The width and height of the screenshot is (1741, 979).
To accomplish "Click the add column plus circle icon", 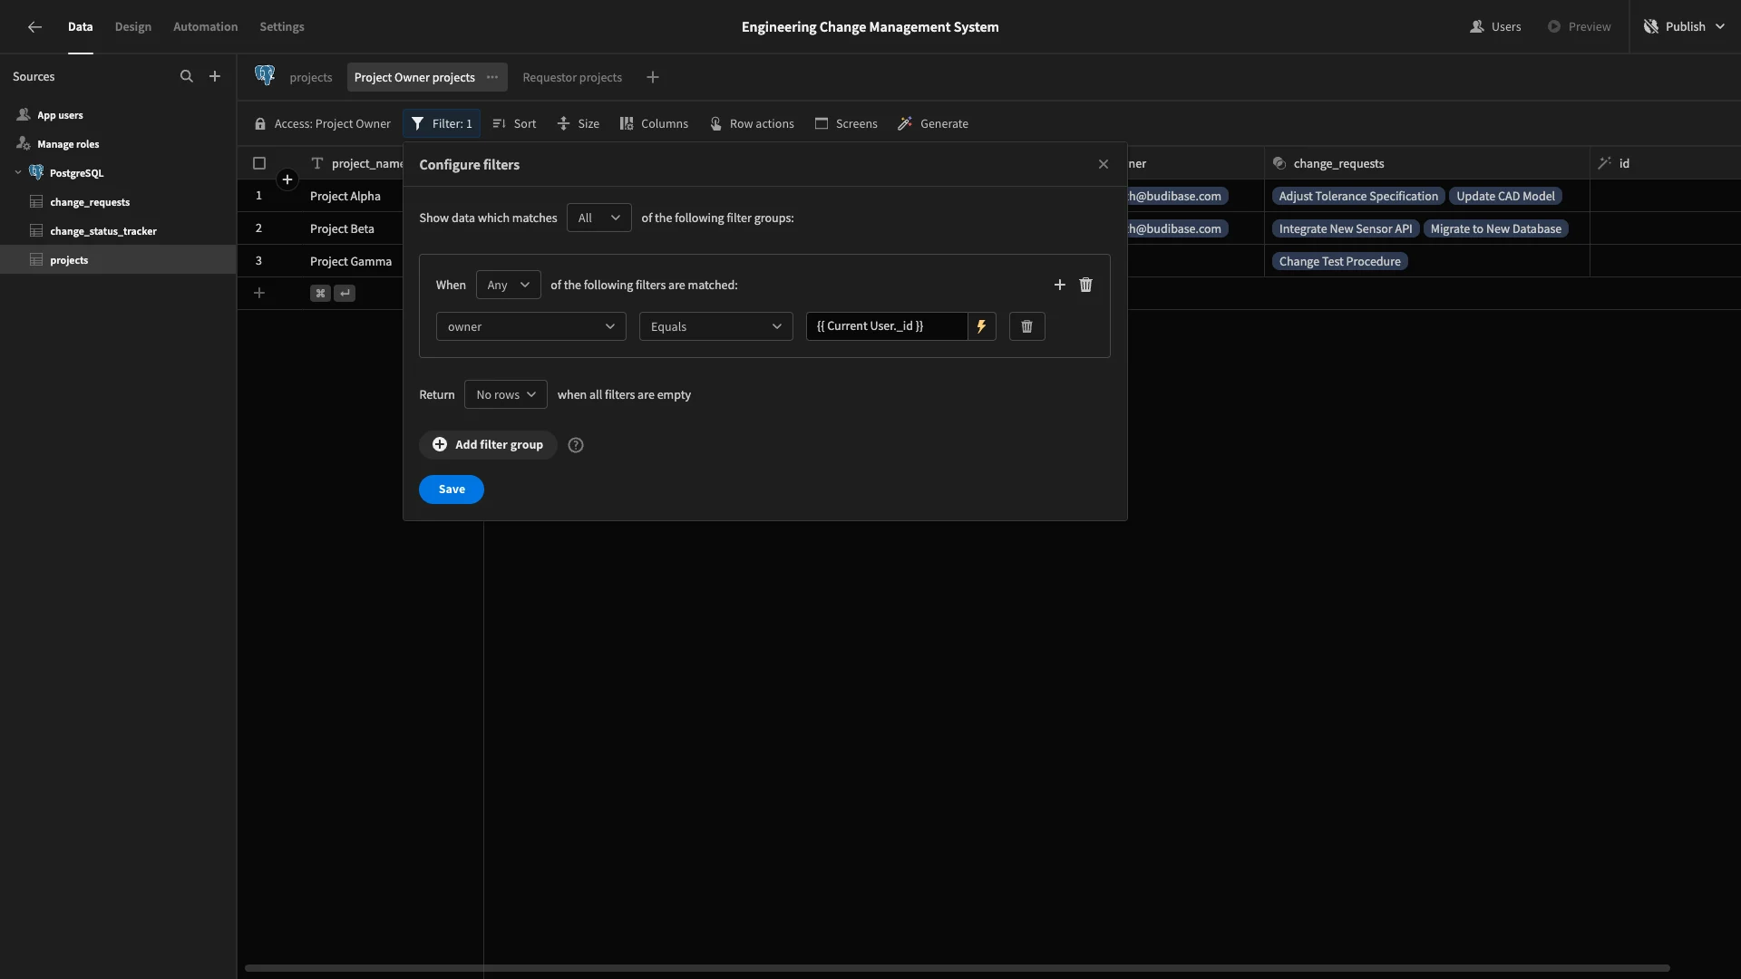I will point(287,179).
